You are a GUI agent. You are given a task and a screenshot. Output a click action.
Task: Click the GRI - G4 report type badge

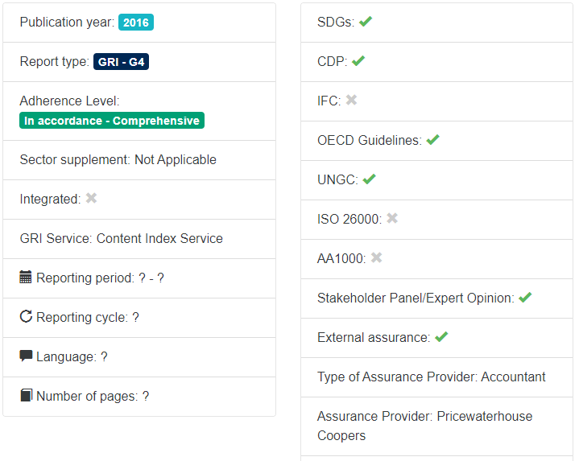tap(122, 62)
